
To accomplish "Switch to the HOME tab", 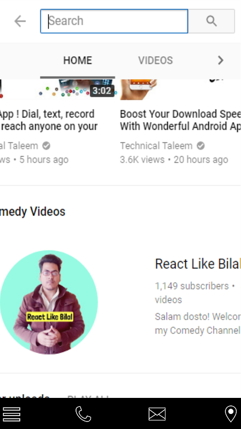I will [x=78, y=61].
